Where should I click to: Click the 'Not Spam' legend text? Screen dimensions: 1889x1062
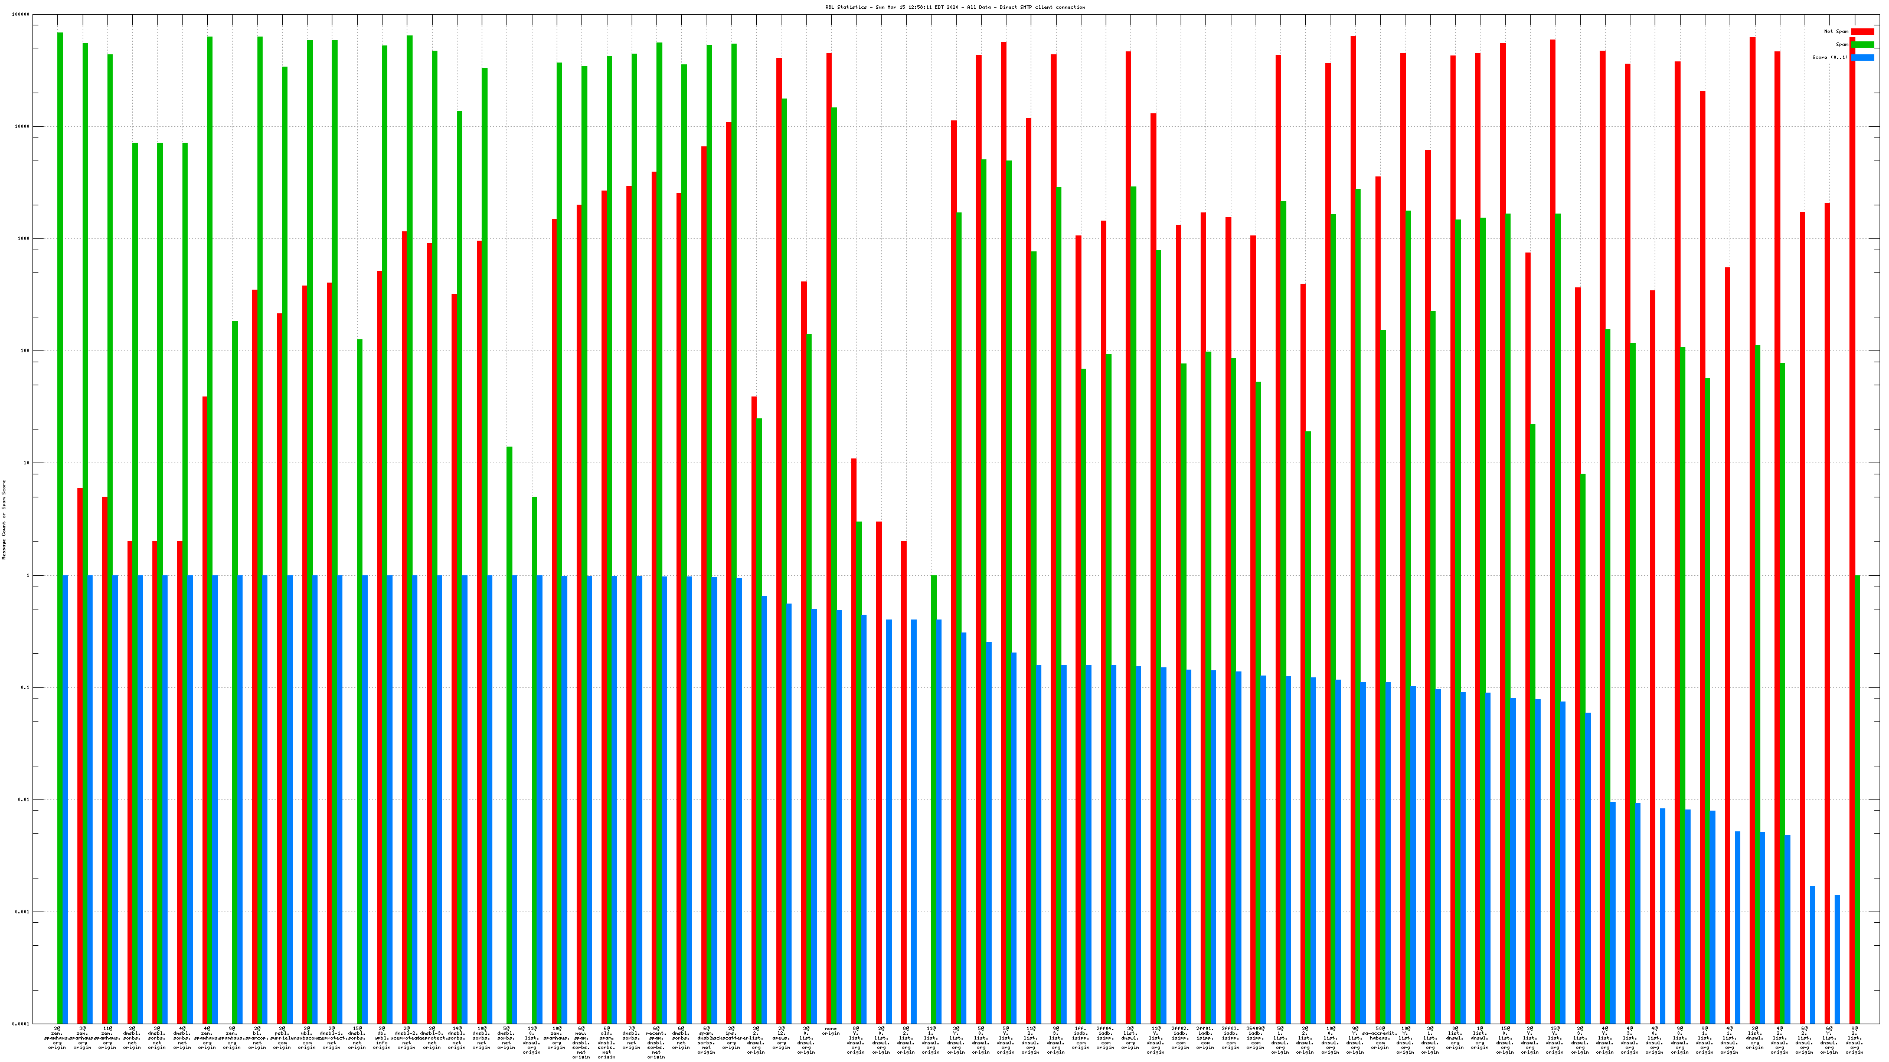[x=1836, y=31]
